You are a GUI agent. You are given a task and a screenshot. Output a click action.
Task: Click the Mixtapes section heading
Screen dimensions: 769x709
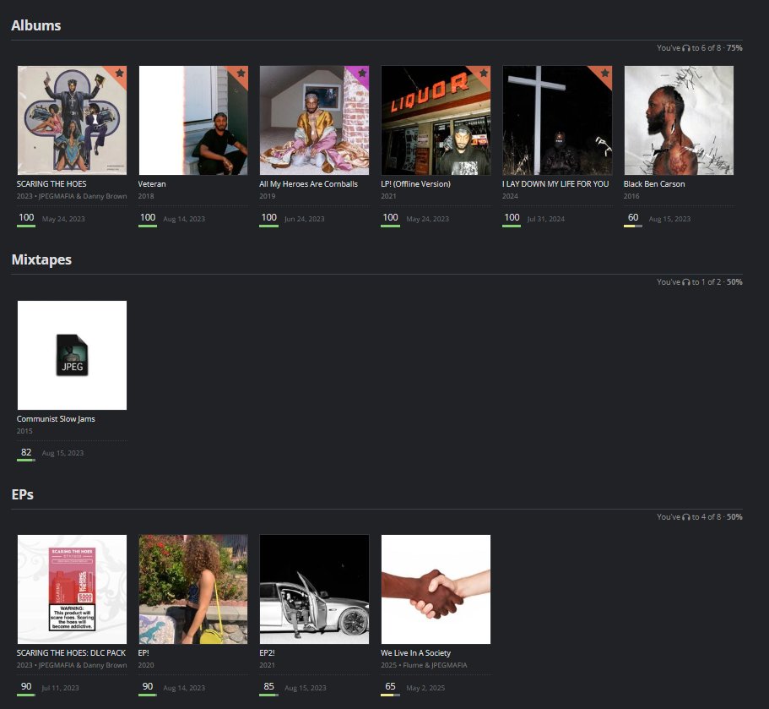click(x=41, y=259)
